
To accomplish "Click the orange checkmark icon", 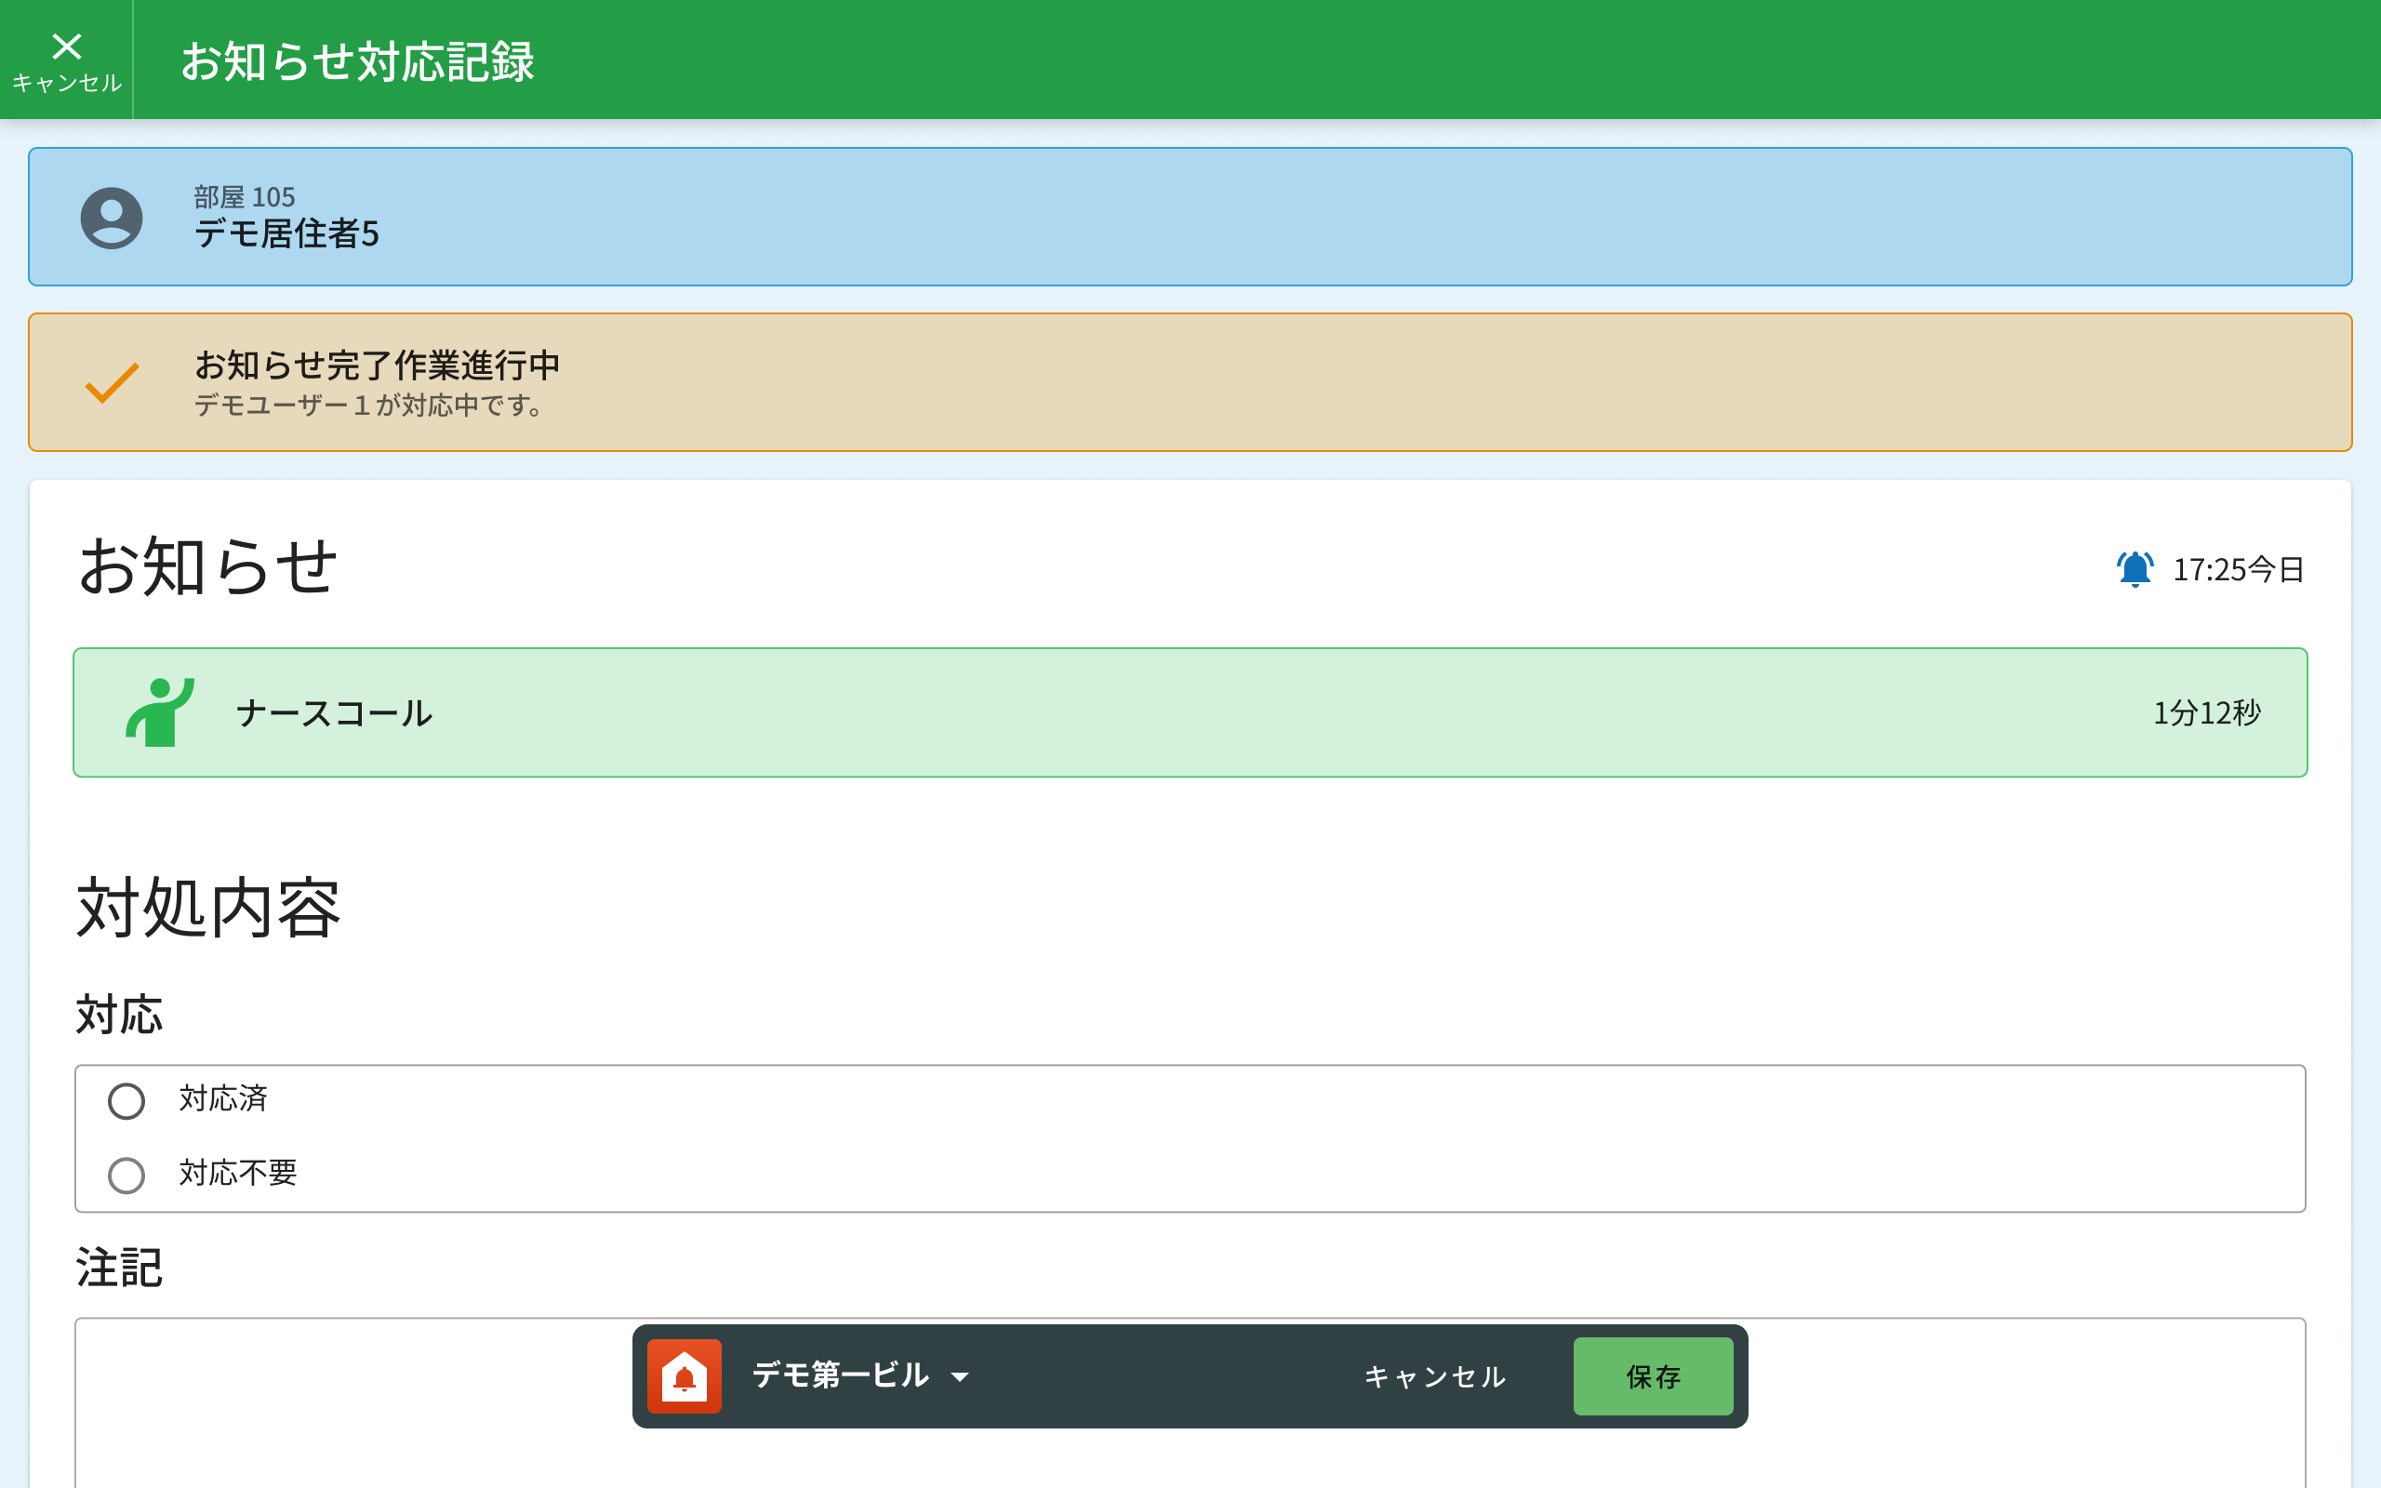I will click(x=113, y=383).
